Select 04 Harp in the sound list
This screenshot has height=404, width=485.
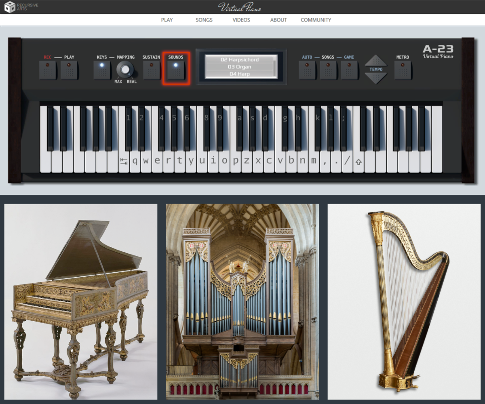pyautogui.click(x=239, y=74)
